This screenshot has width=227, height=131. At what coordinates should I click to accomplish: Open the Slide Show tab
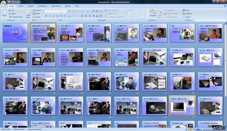coord(56,6)
